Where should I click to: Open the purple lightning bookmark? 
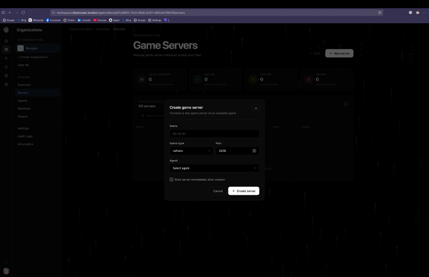(167, 20)
